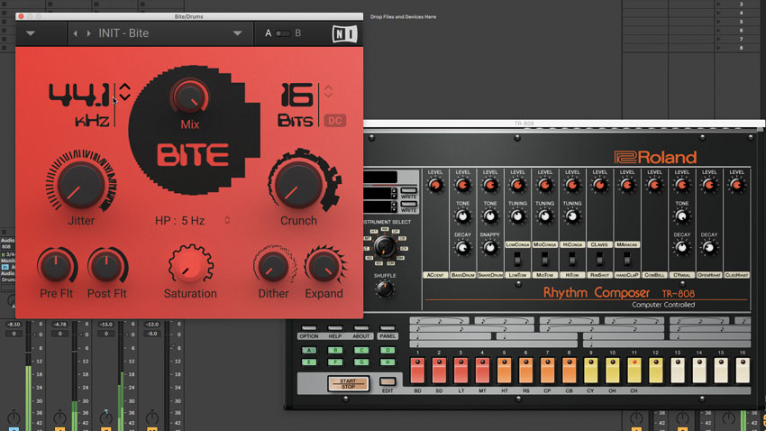Click the -8.10 track volume field

(x=14, y=324)
